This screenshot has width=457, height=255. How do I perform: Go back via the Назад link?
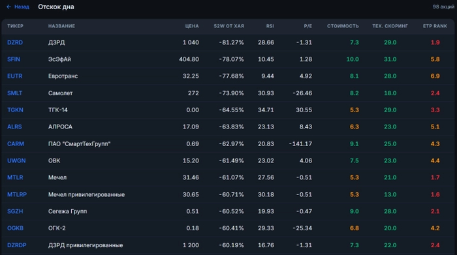pyautogui.click(x=22, y=7)
